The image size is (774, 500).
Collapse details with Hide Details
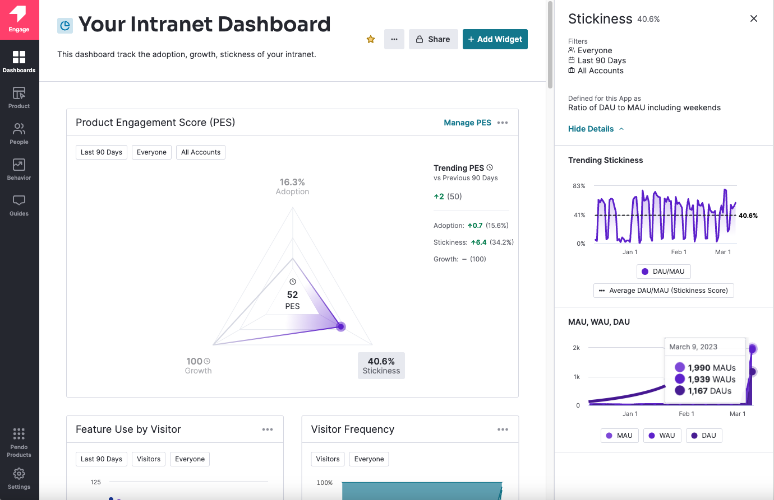(x=596, y=129)
